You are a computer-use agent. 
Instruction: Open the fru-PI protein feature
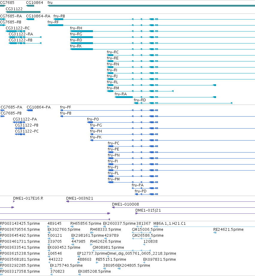pos(113,161)
